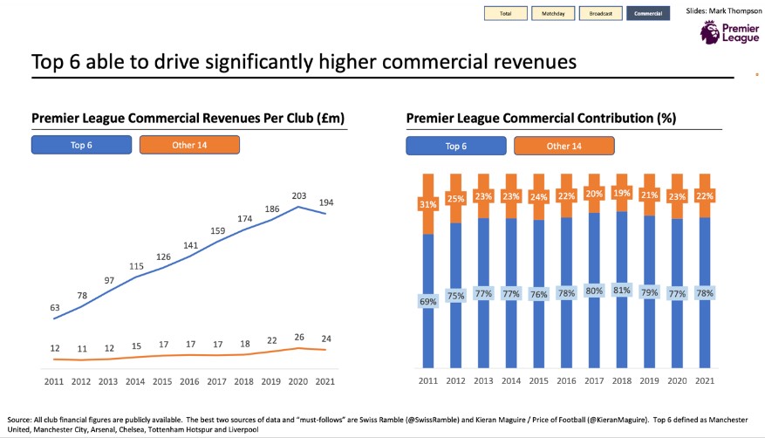Click the 203 peak data label
765x438 pixels.
click(x=300, y=196)
